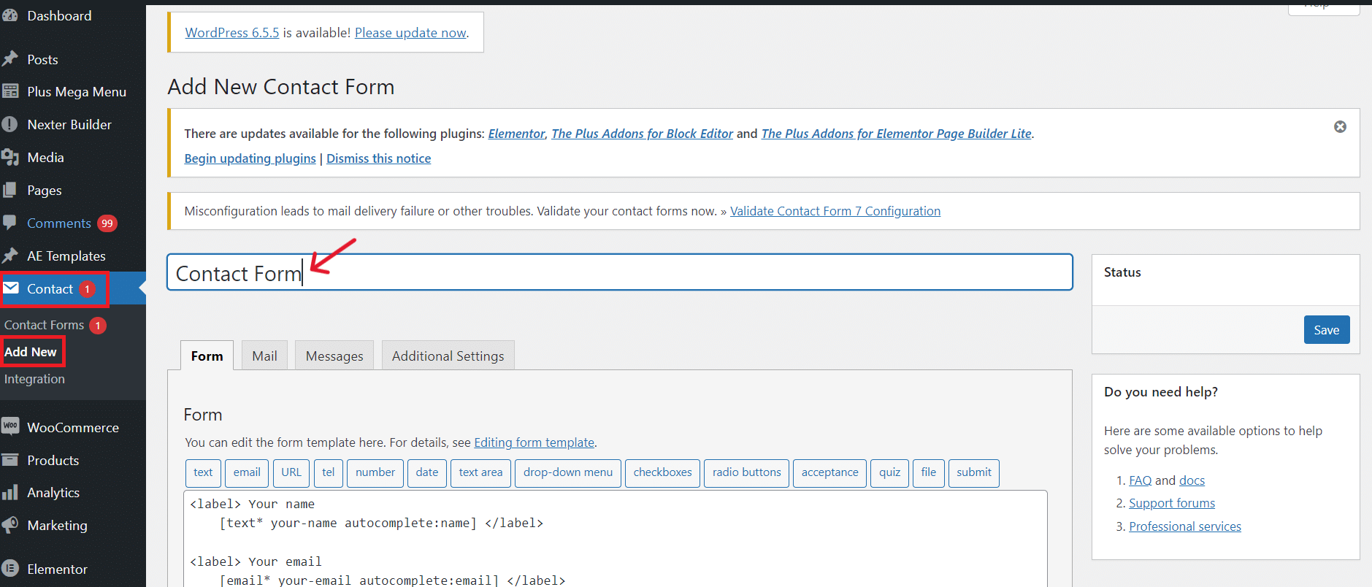This screenshot has width=1372, height=587.
Task: Insert a date tag
Action: (x=427, y=472)
